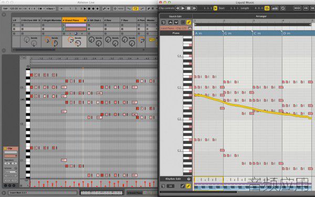
Task: Click the browser show/hide triangle in Ableton
Action: pos(4,15)
